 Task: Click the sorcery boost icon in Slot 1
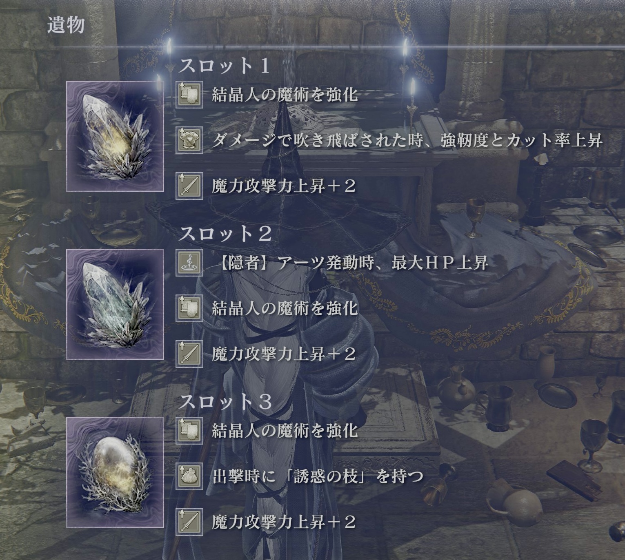point(189,95)
